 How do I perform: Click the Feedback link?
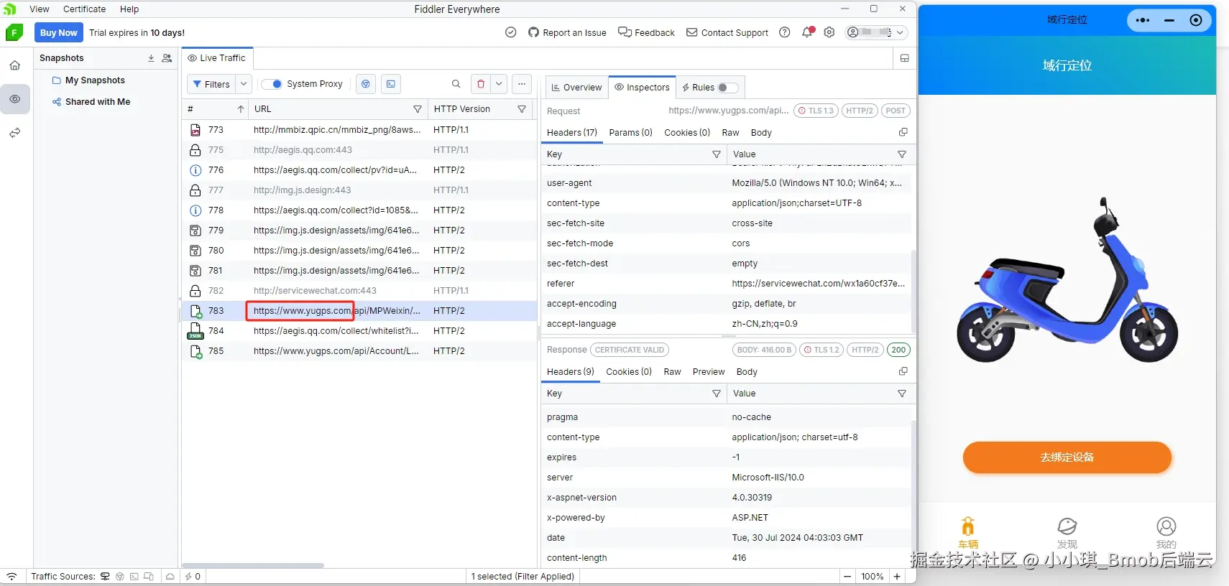(646, 32)
